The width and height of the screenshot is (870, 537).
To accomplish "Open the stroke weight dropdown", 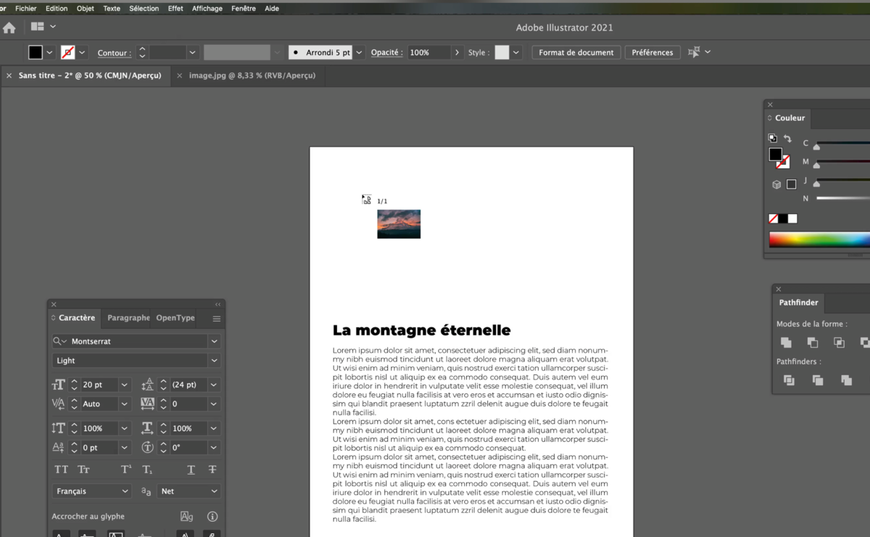I will (192, 52).
